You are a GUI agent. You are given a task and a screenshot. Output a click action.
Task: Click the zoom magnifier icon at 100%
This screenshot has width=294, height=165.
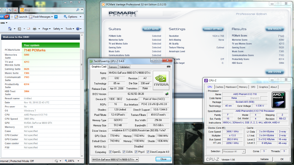[66, 161]
